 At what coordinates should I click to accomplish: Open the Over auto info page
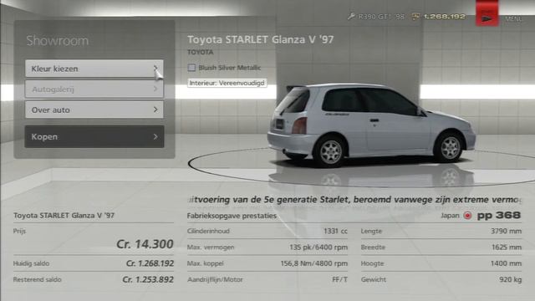[94, 110]
